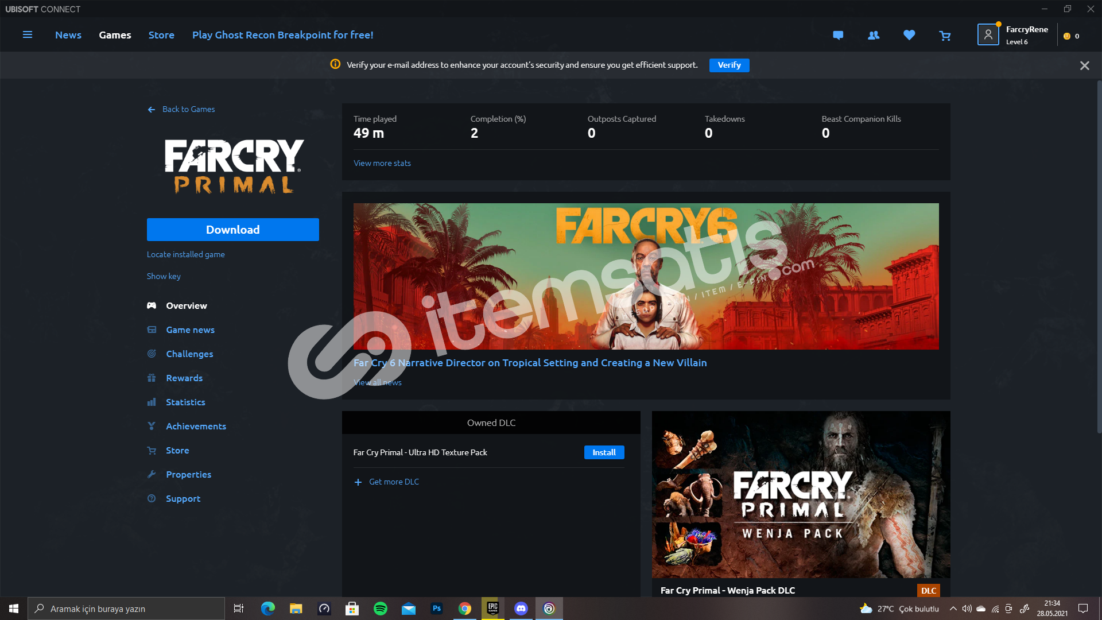The image size is (1102, 620).
Task: Open the wishlist heart icon
Action: pos(909,36)
